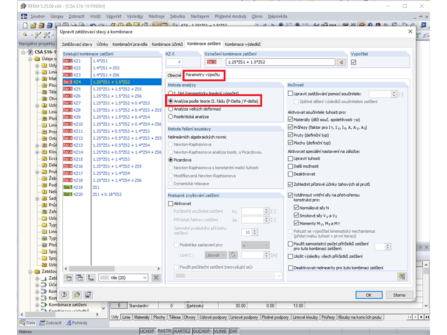Check Upravit tuhosti checkbox
Screen dimensions: 447x335
(291, 158)
